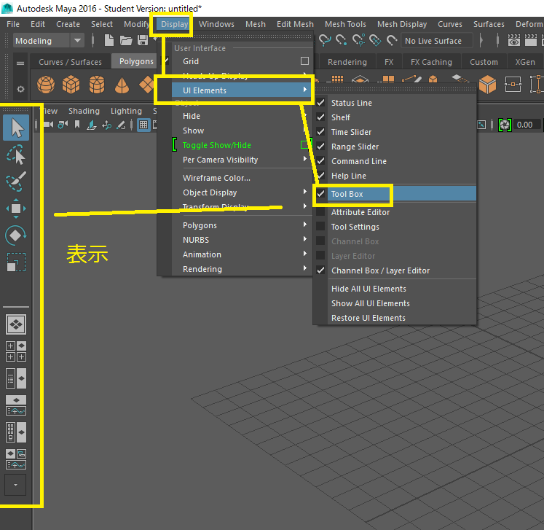The image size is (544, 530).
Task: Open the Edit Mesh menu
Action: coord(295,24)
